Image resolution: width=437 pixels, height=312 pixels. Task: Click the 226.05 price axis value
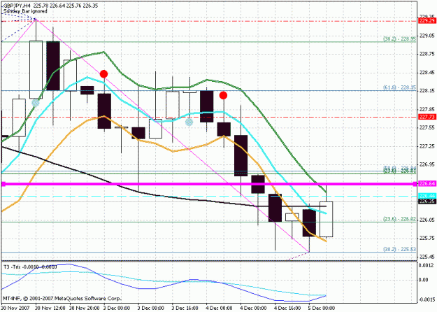[427, 220]
